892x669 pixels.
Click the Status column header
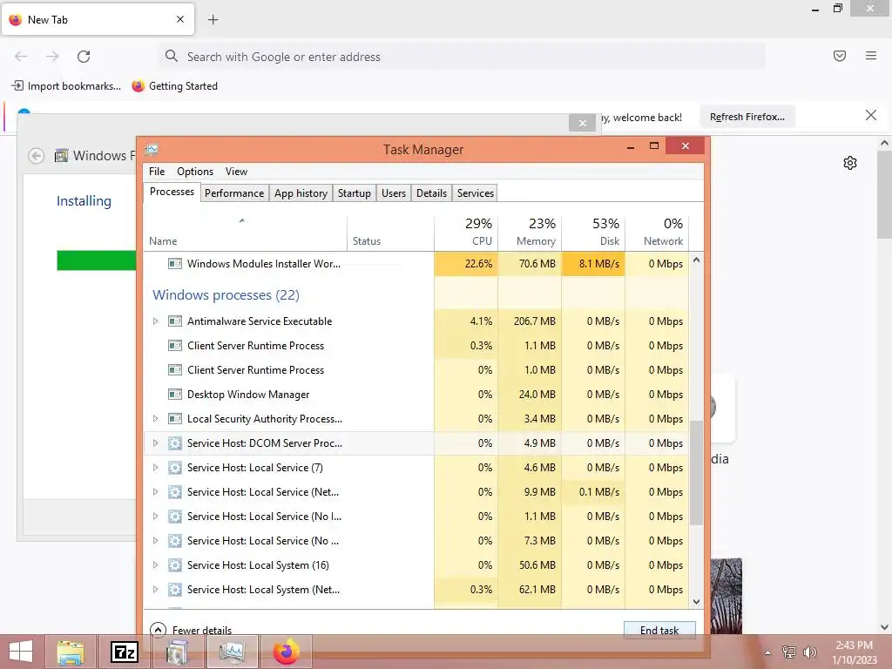pyautogui.click(x=390, y=232)
